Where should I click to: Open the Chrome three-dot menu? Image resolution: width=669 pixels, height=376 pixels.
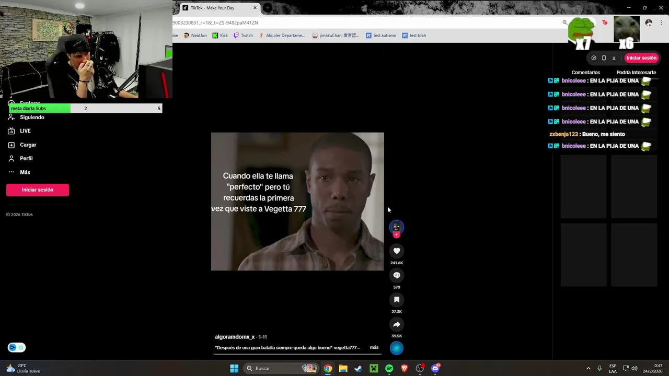[x=660, y=22]
